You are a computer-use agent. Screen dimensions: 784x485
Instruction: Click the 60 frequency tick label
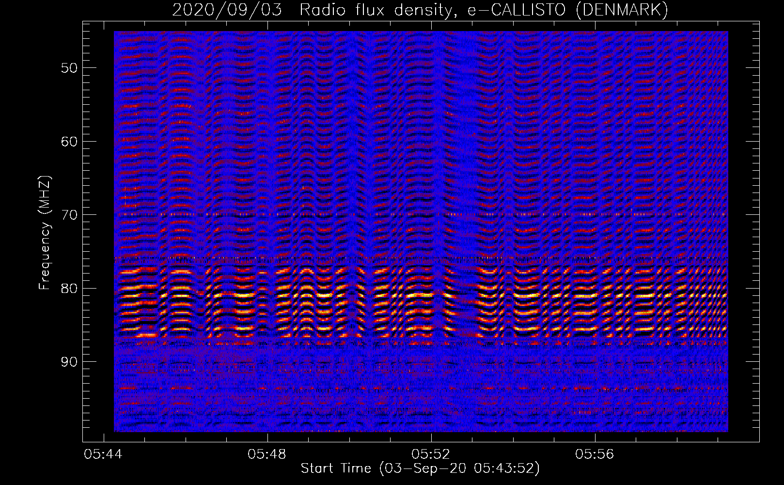coord(69,142)
